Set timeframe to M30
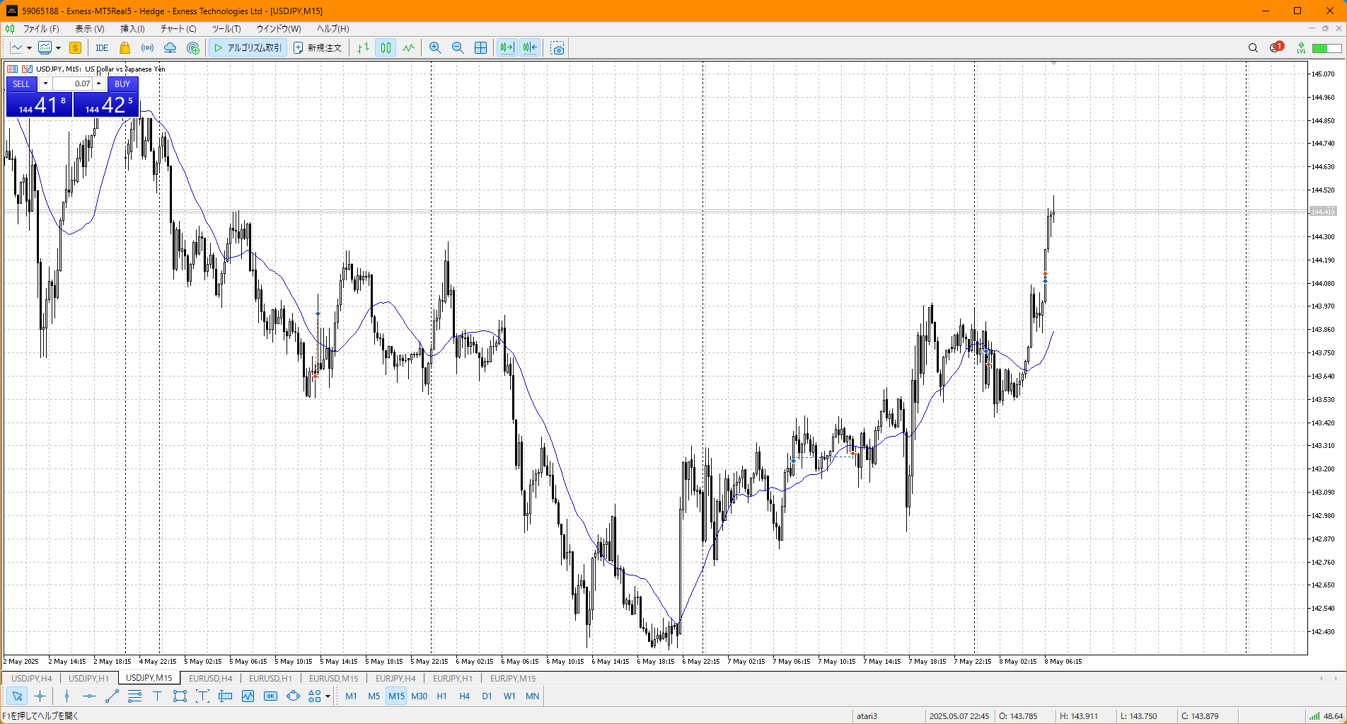The image size is (1347, 724). pos(419,696)
